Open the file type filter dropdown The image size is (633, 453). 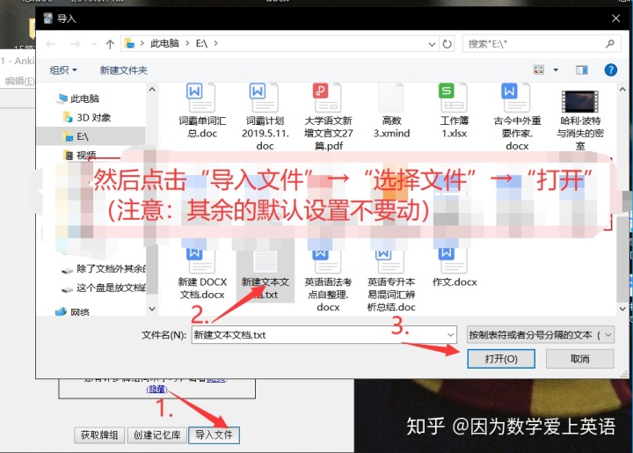coord(541,335)
